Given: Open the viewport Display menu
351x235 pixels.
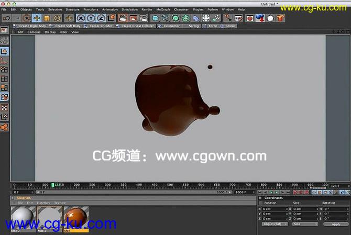Looking at the screenshot, I should [50, 32].
